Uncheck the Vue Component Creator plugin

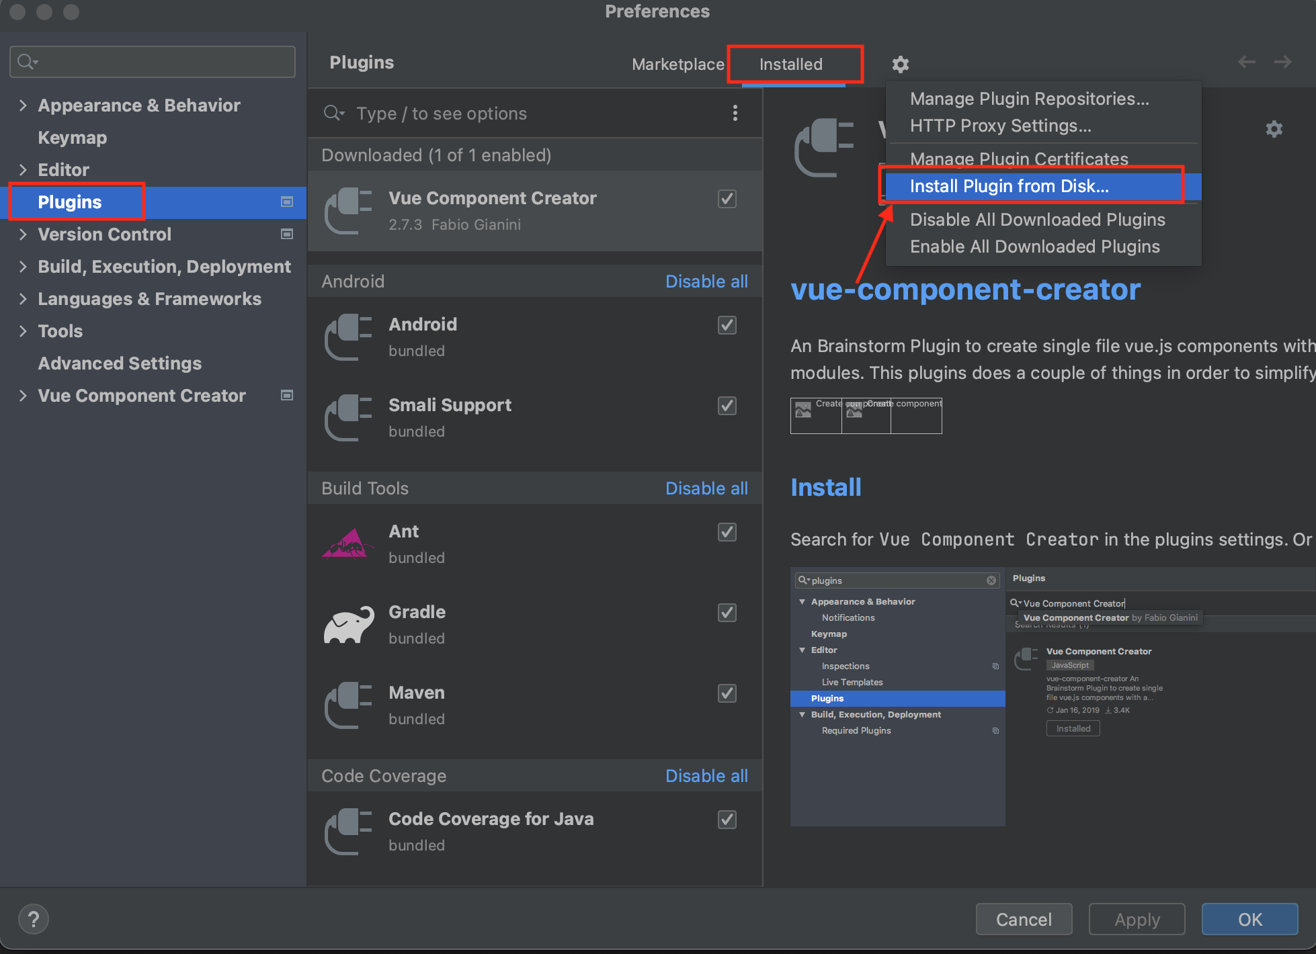(x=727, y=199)
